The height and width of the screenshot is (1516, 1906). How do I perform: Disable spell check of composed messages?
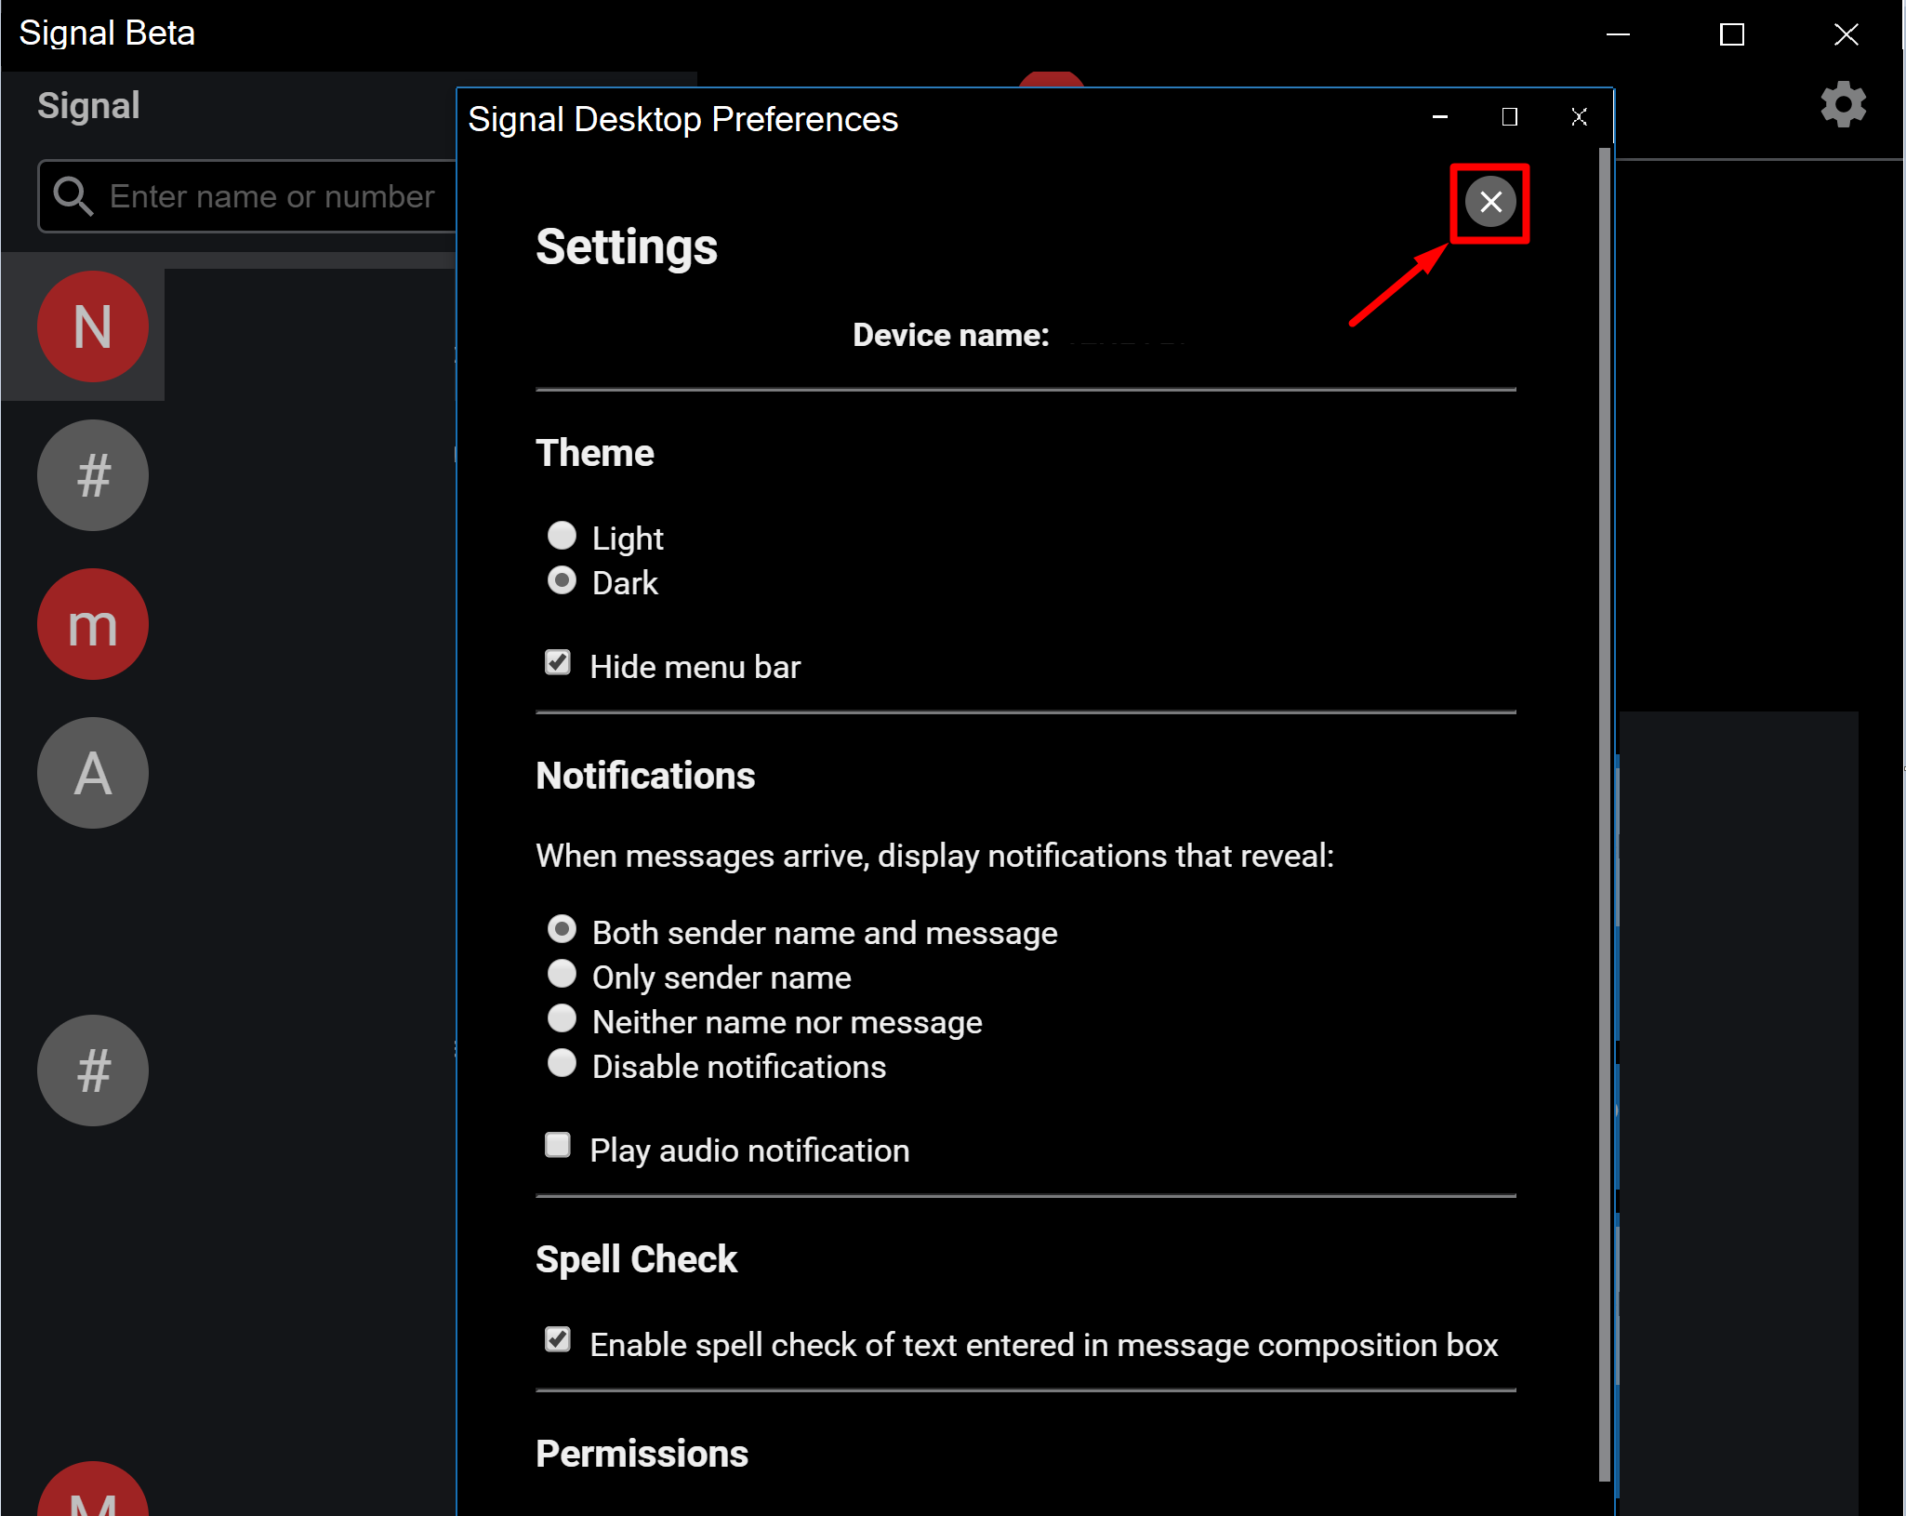tap(559, 1340)
